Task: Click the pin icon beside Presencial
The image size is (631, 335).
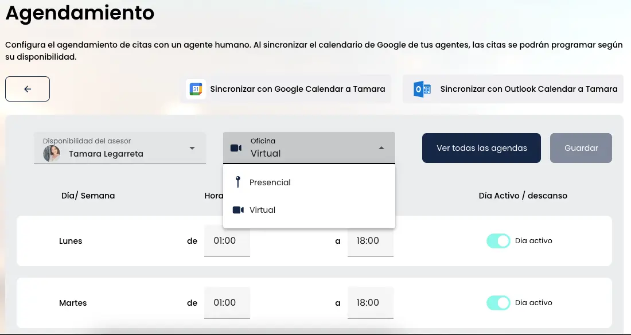Action: 238,182
